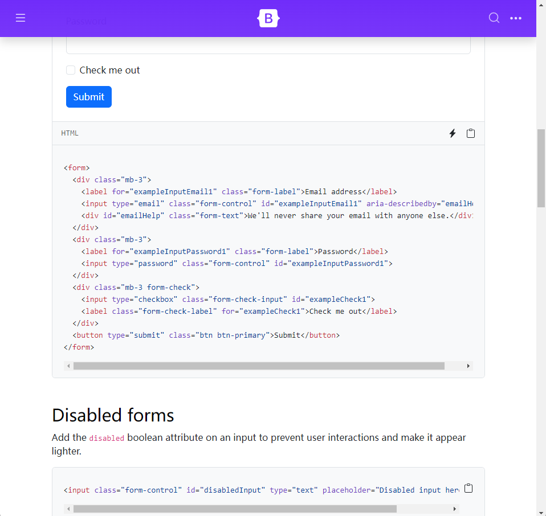Copy the disabled input code snippet
Image resolution: width=546 pixels, height=516 pixels.
[x=468, y=488]
